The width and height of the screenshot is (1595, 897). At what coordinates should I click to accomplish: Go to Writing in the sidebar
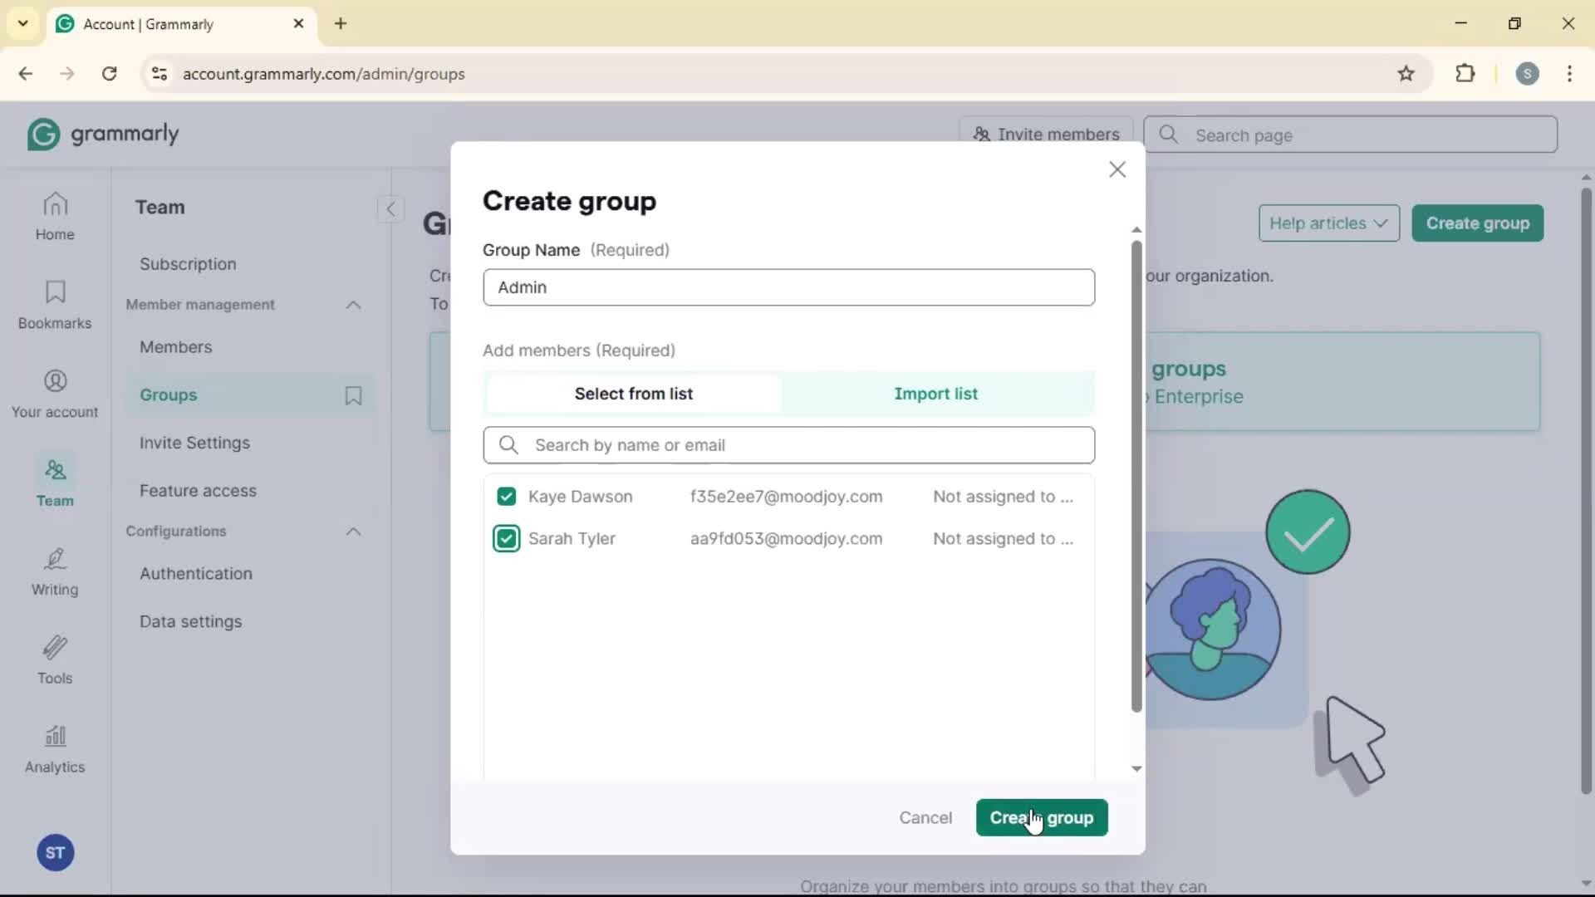click(x=55, y=571)
